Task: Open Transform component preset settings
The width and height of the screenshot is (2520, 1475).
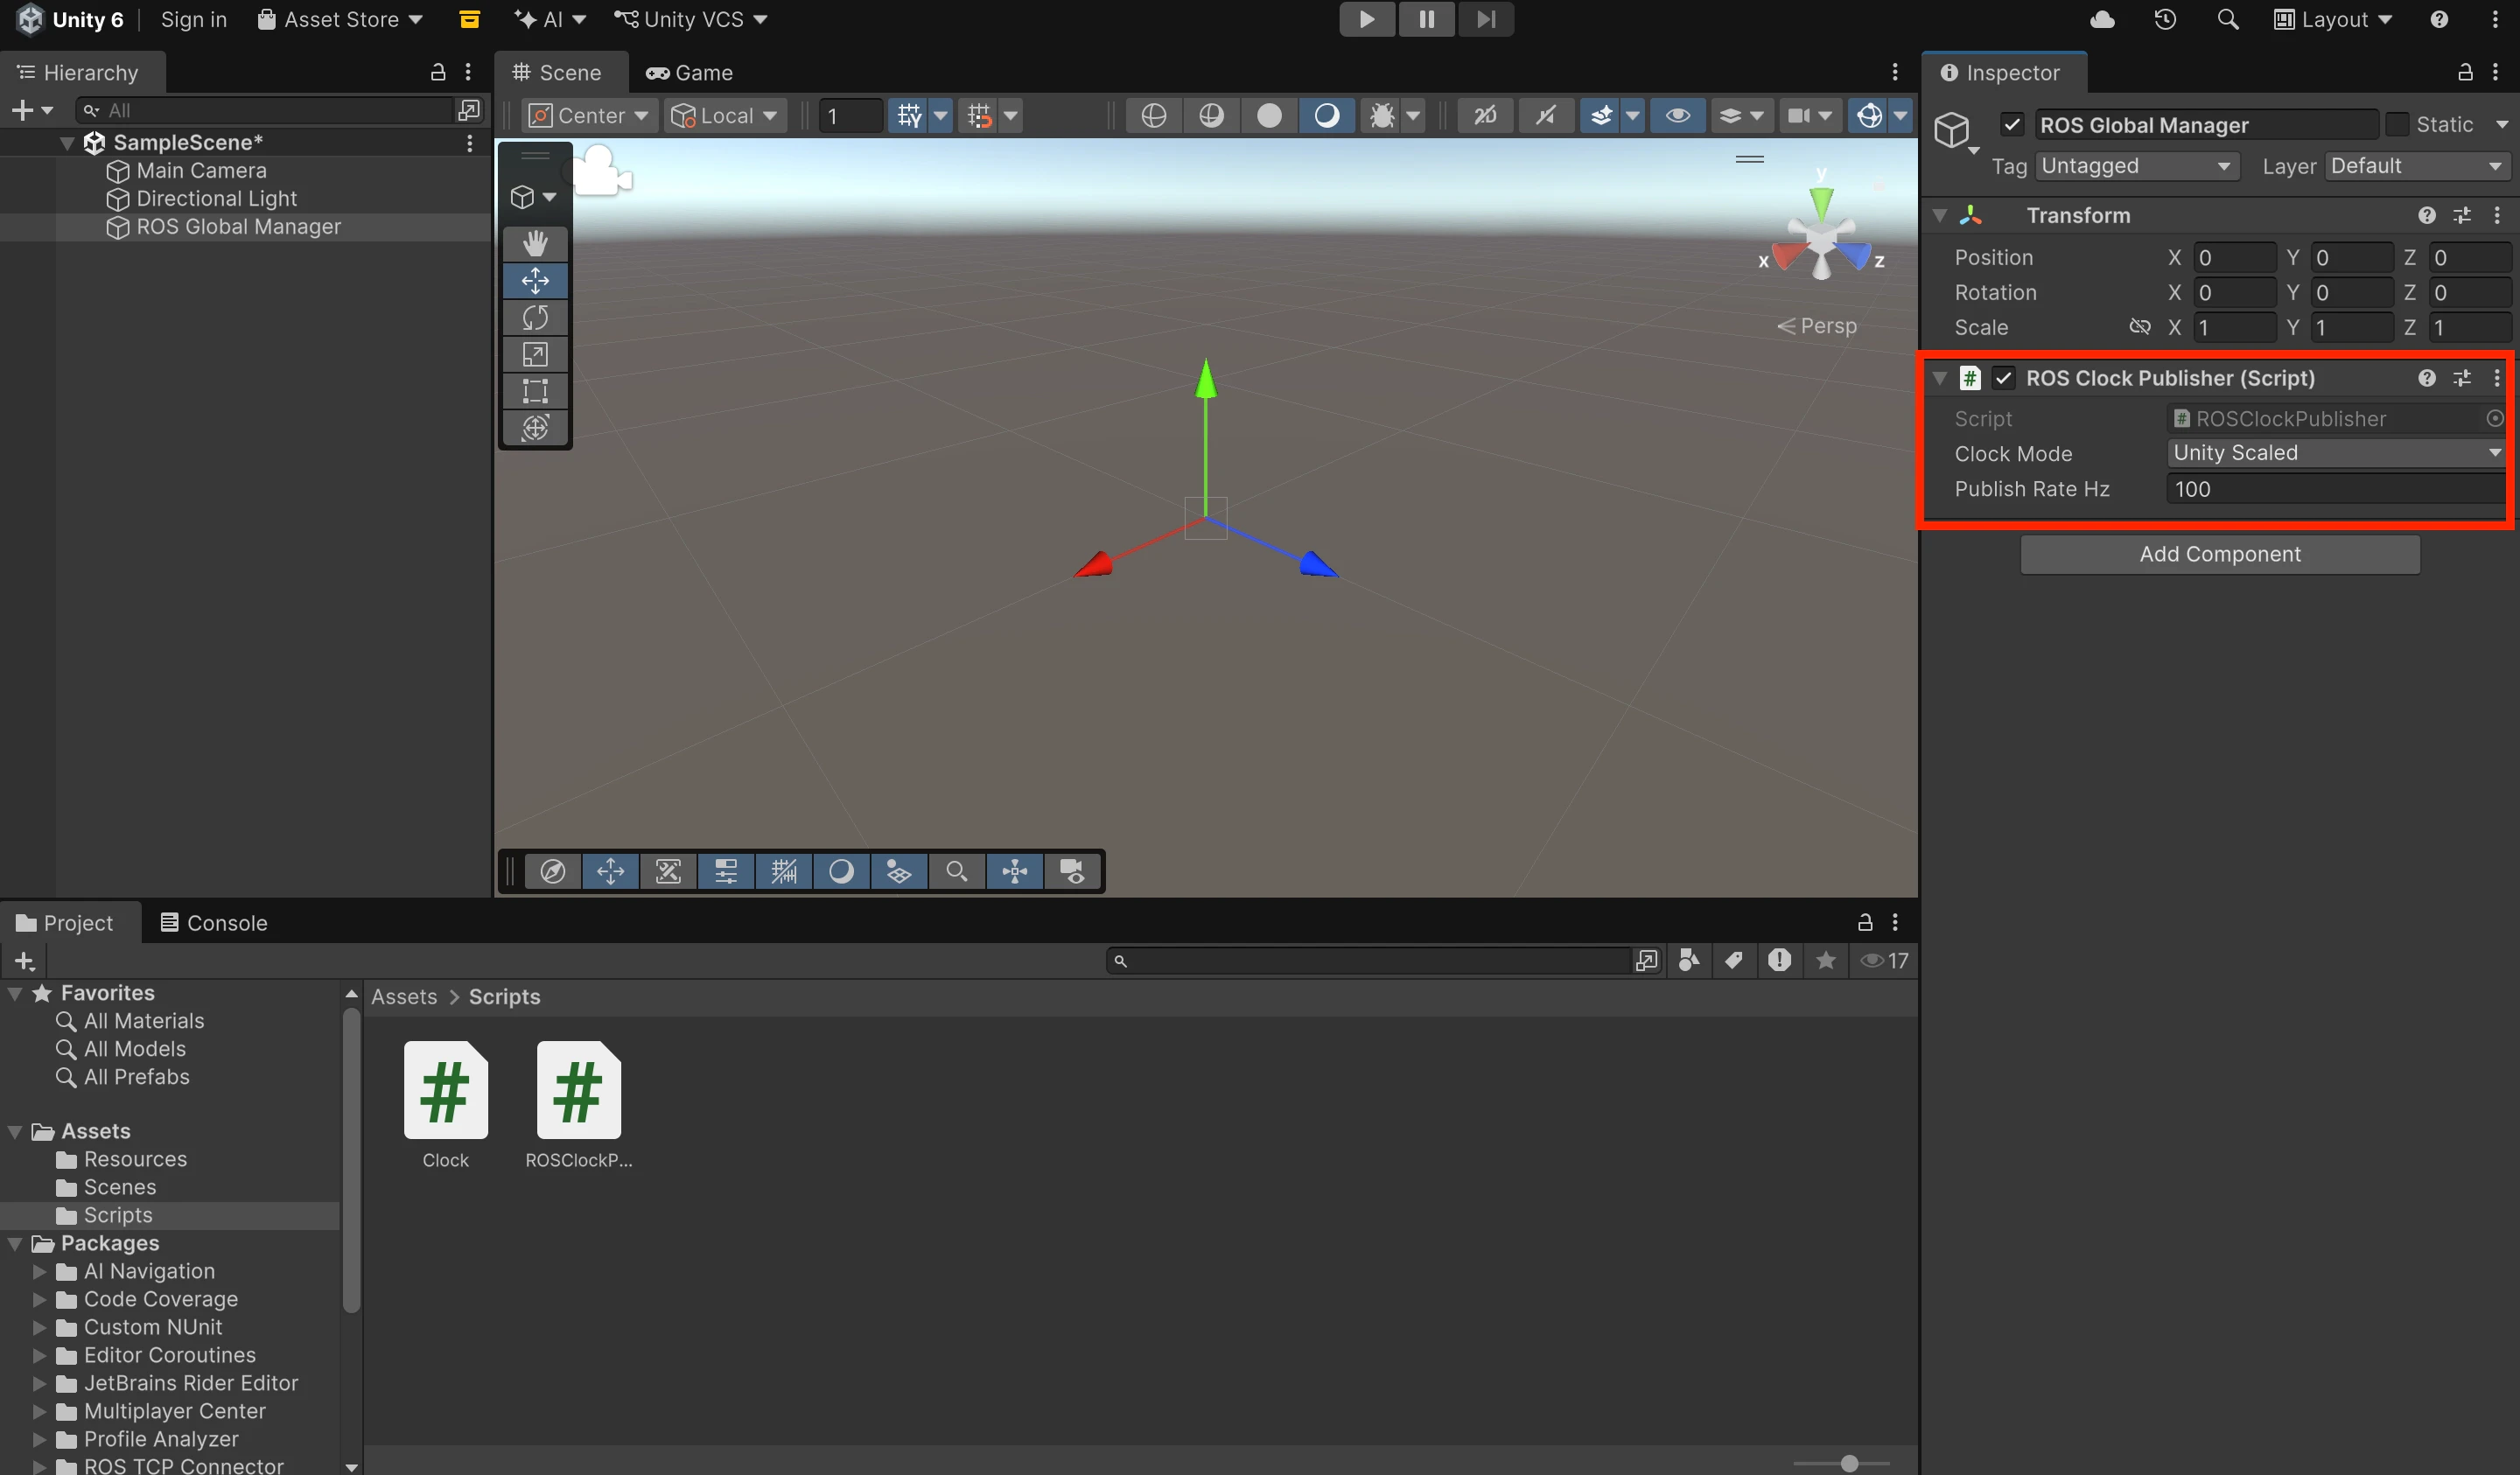Action: click(x=2462, y=215)
